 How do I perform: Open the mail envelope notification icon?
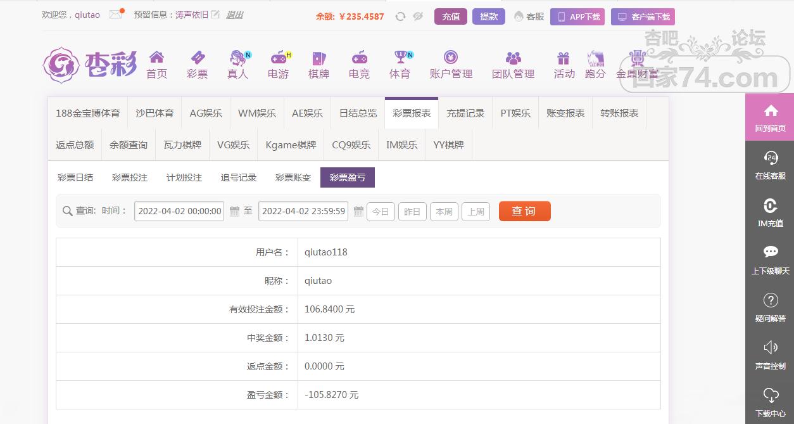coord(116,15)
